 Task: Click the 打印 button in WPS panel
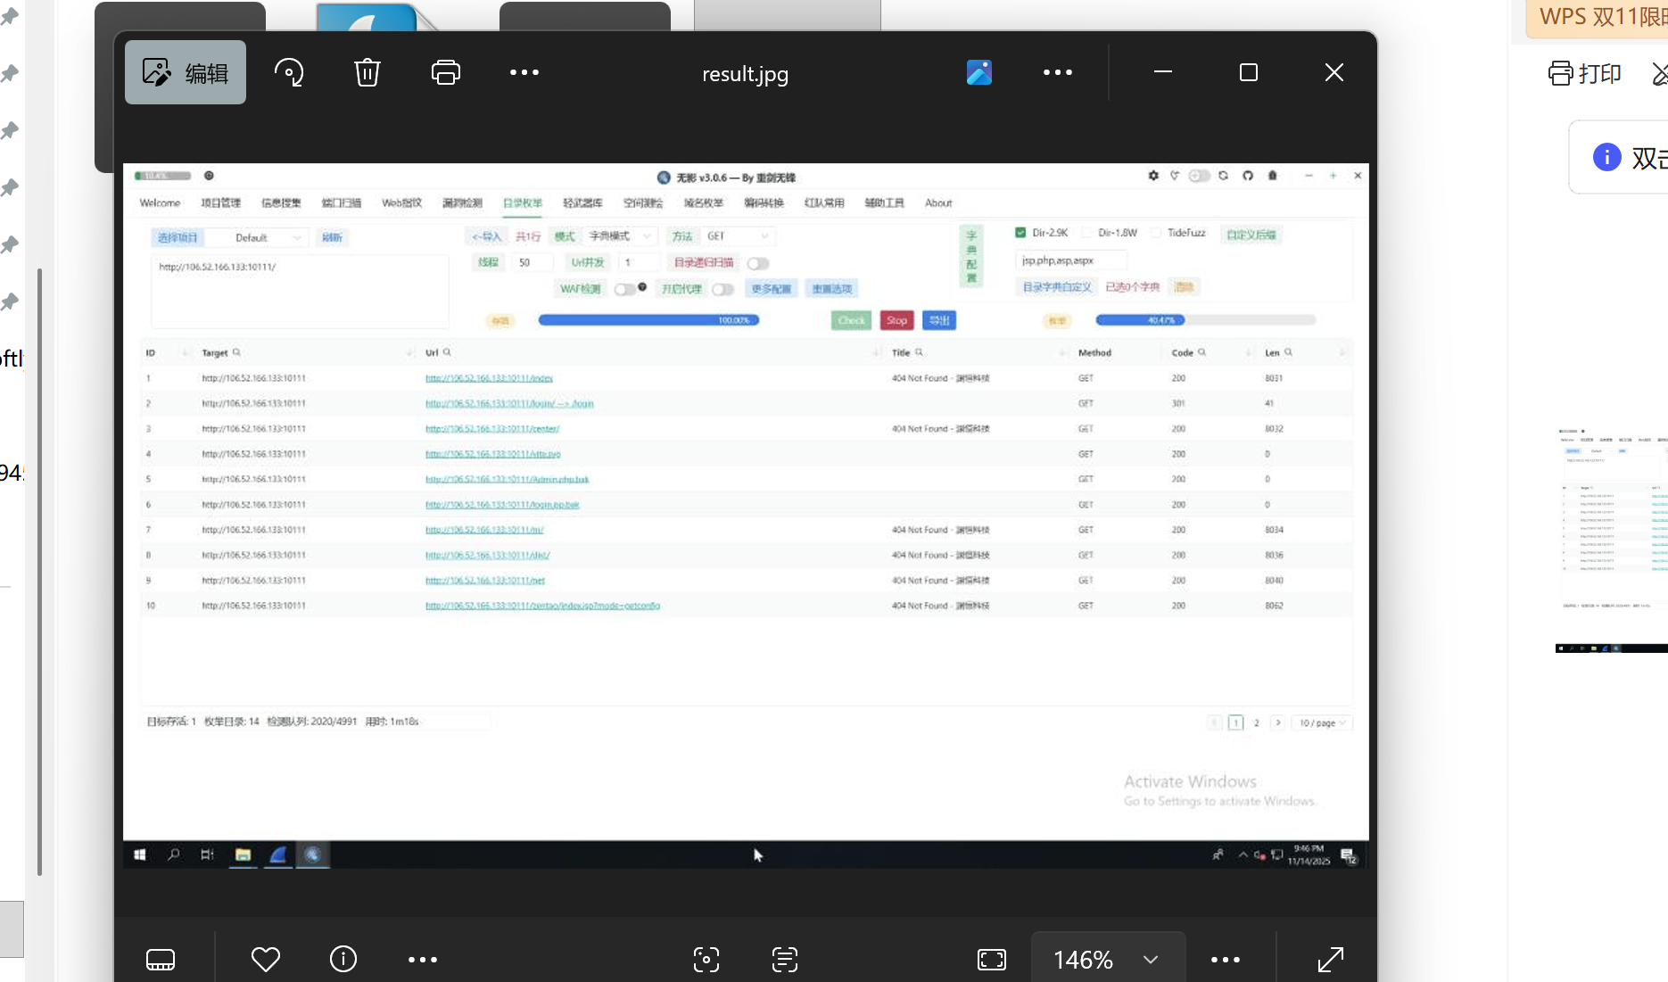point(1586,73)
